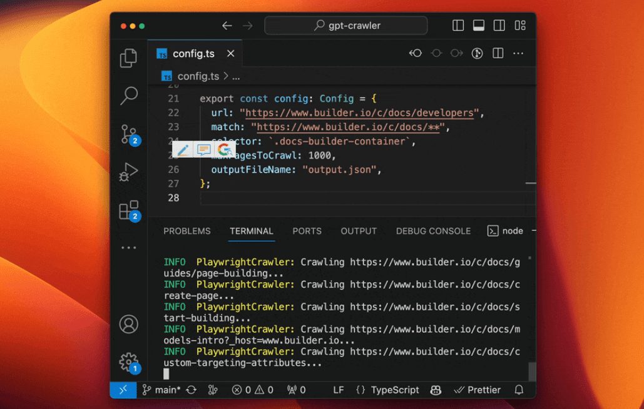644x409 pixels.
Task: Click the go forward commit circle icon
Action: (456, 53)
